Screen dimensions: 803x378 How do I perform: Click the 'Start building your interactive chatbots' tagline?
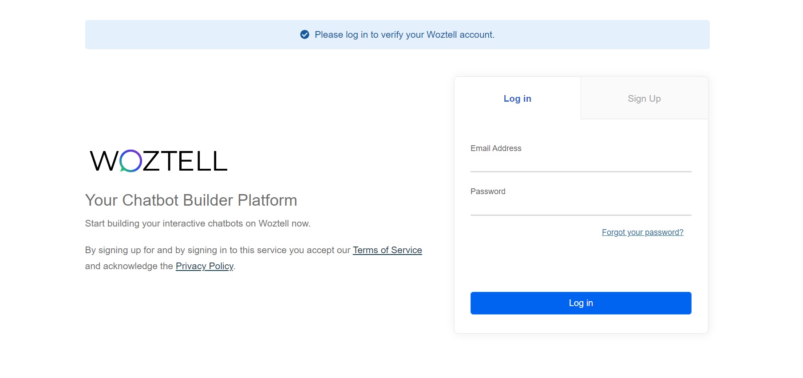coord(198,223)
